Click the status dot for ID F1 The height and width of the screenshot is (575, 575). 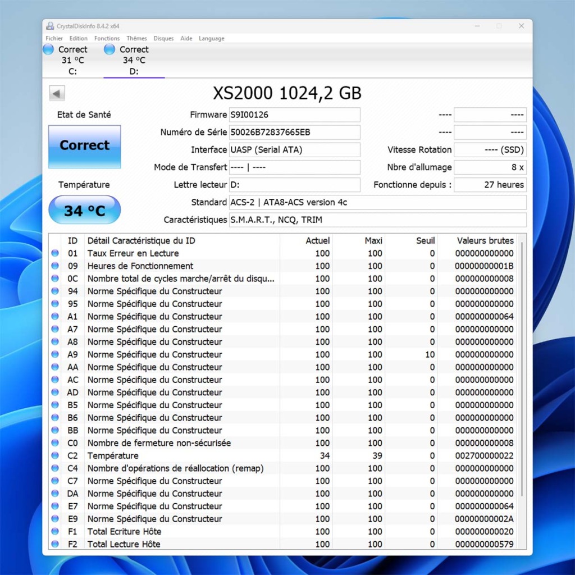[55, 531]
